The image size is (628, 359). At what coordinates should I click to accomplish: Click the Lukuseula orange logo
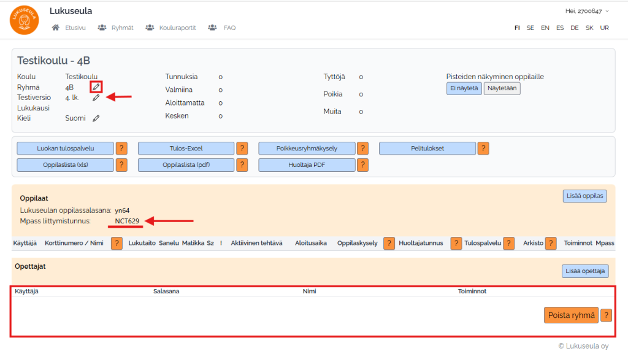(24, 20)
